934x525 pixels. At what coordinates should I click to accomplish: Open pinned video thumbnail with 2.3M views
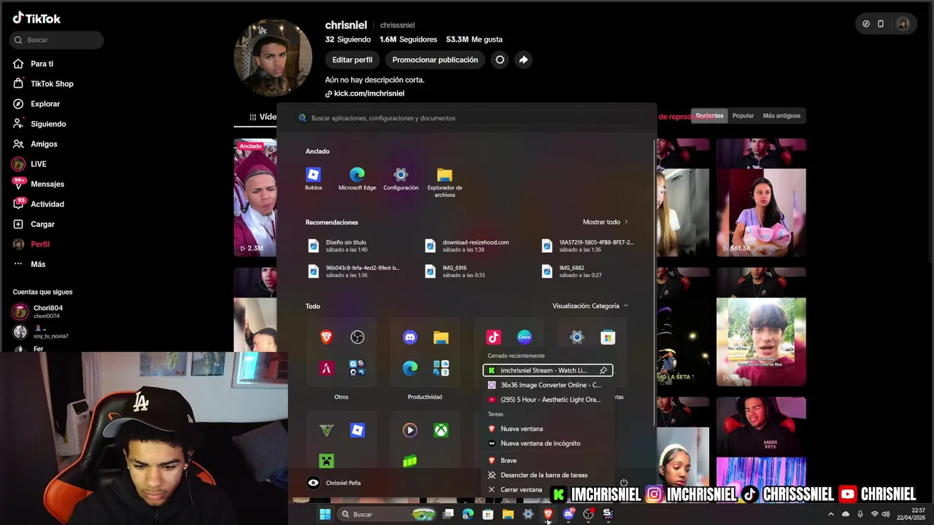click(x=255, y=198)
